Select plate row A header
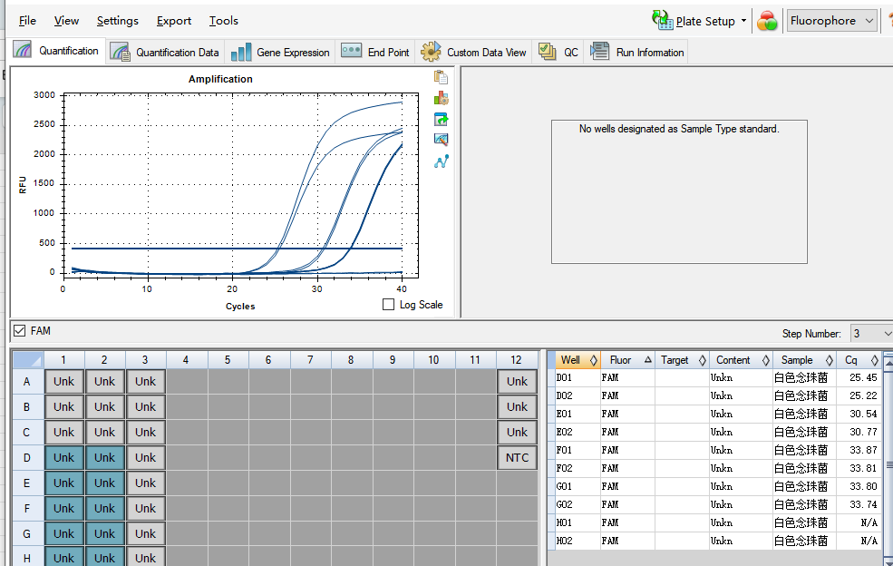 27,381
